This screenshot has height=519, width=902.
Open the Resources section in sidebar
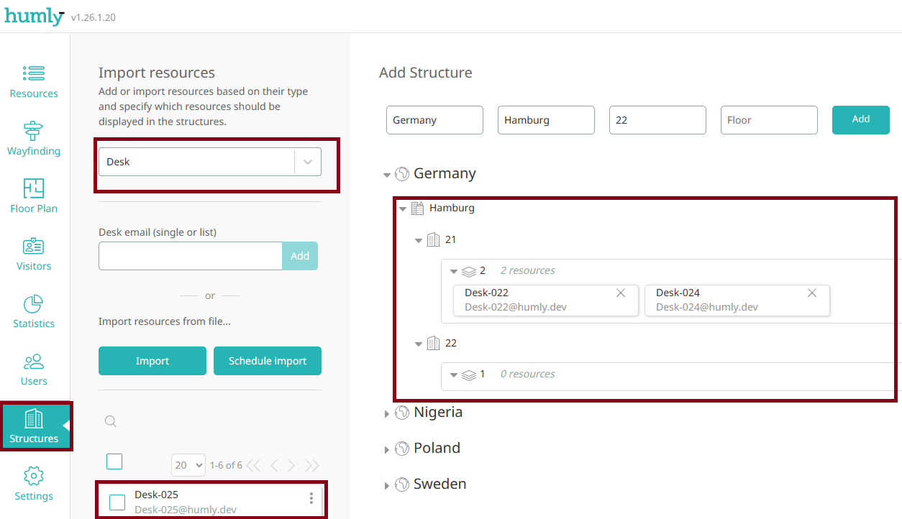33,81
